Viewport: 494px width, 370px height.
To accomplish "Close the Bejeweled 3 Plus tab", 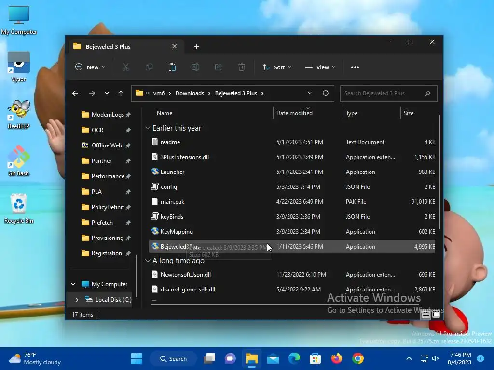I will click(174, 46).
